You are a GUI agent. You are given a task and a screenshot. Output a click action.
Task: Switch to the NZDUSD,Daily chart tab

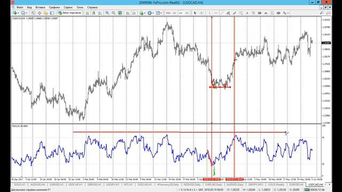coord(192,185)
